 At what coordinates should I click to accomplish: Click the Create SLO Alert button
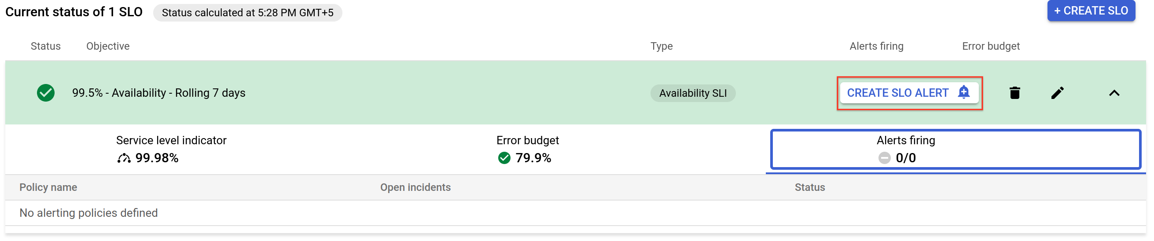coord(908,93)
